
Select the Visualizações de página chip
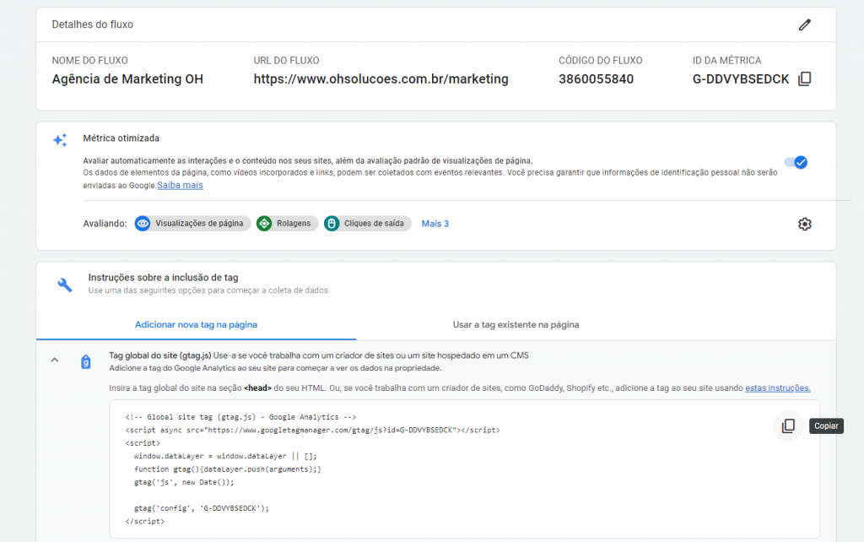click(192, 224)
